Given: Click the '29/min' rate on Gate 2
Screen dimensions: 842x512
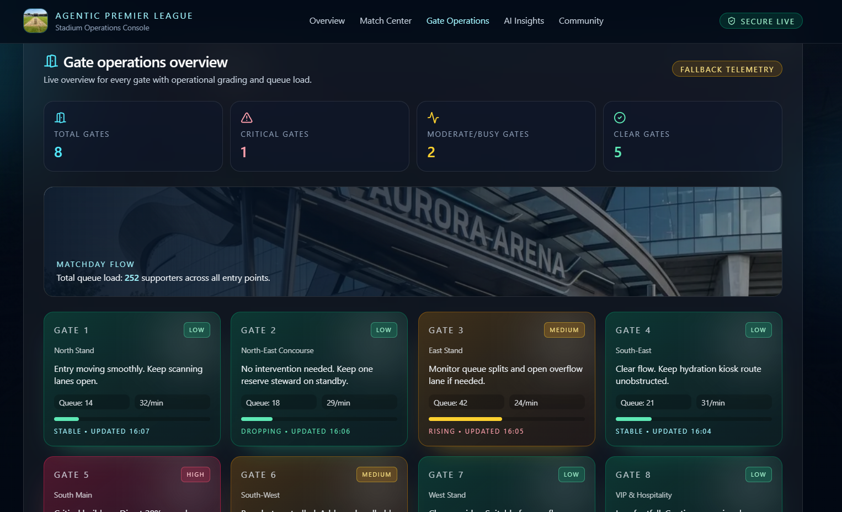Looking at the screenshot, I should [359, 403].
